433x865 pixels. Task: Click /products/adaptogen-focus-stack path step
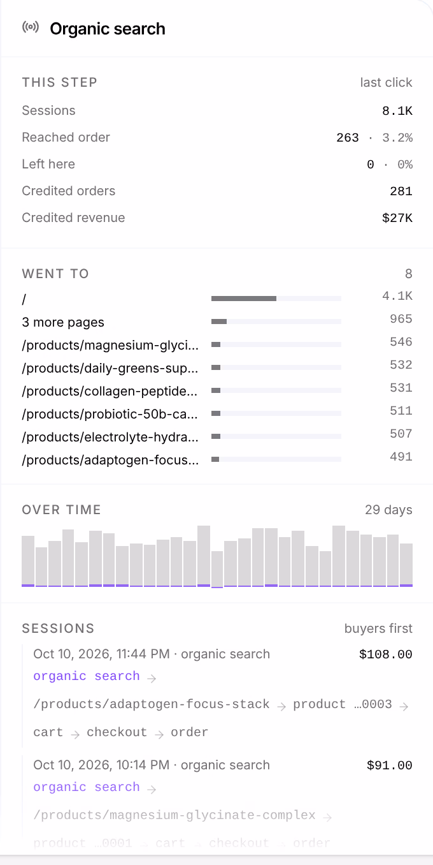pyautogui.click(x=152, y=704)
